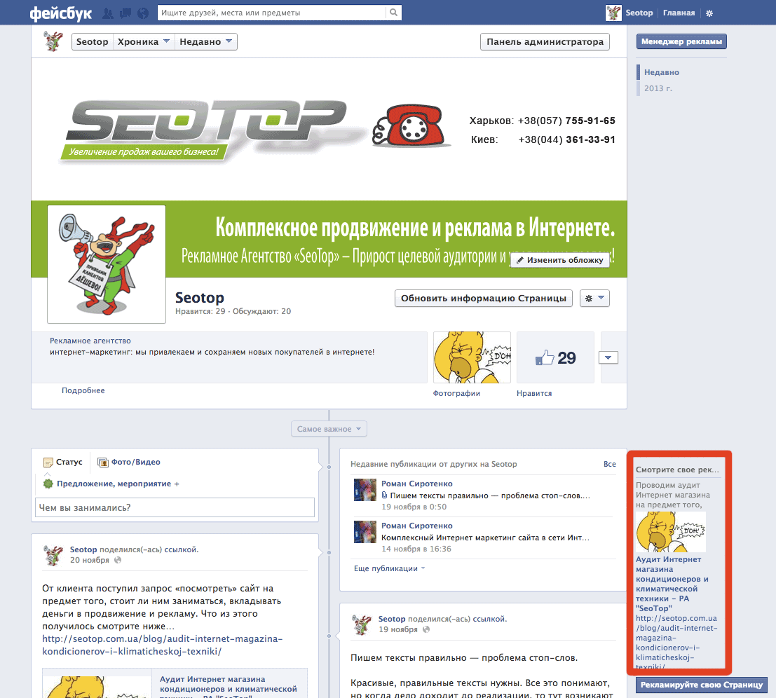The image size is (776, 698).
Task: Click the search magnifier button
Action: (395, 13)
